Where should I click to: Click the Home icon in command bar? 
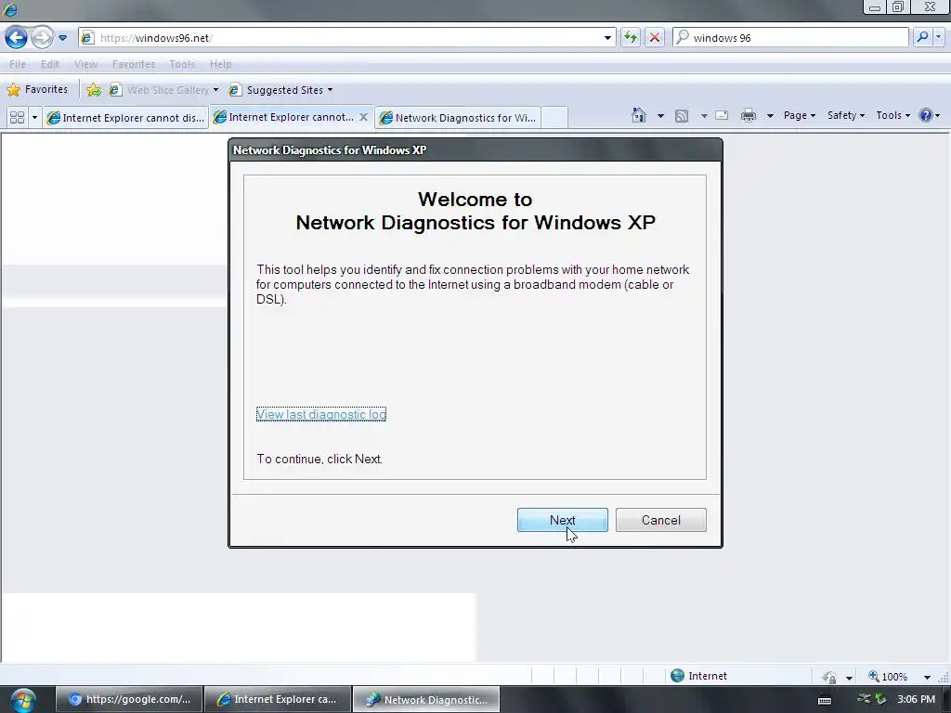[x=639, y=115]
